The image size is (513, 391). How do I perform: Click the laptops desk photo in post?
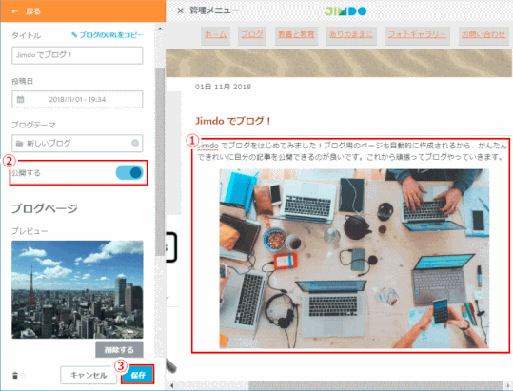tap(354, 258)
